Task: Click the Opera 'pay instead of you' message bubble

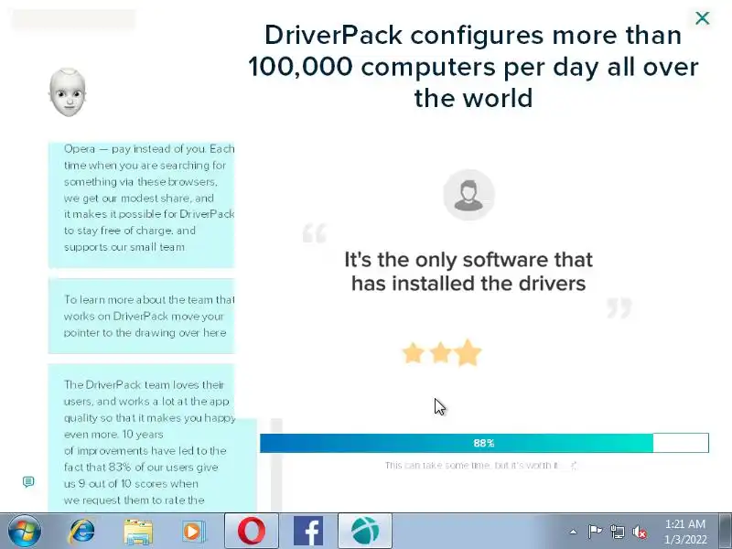Action: (142, 204)
